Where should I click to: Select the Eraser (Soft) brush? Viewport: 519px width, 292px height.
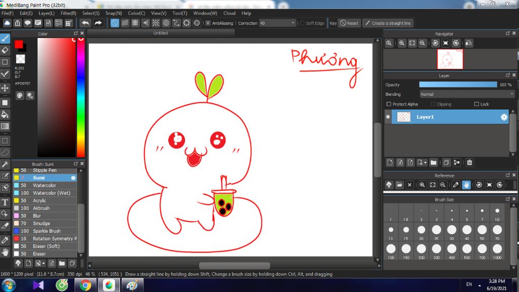[x=45, y=246]
